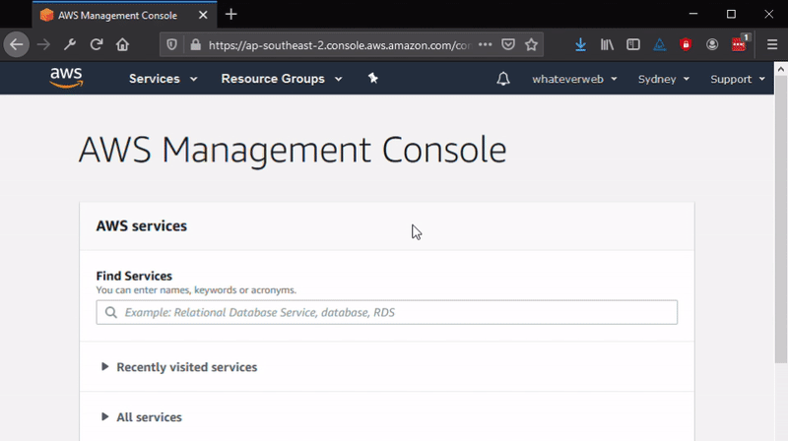Screen dimensions: 788x441
Task: Open the library icon
Action: [607, 44]
